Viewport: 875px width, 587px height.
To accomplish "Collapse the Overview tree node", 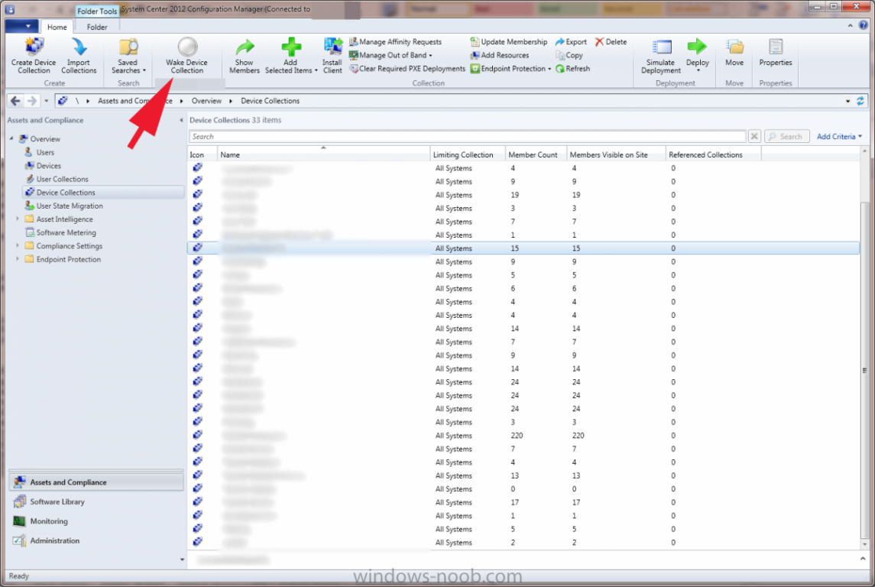I will coord(11,138).
